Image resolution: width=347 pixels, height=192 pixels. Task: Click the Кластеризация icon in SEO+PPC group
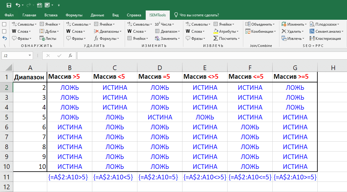click(x=312, y=39)
